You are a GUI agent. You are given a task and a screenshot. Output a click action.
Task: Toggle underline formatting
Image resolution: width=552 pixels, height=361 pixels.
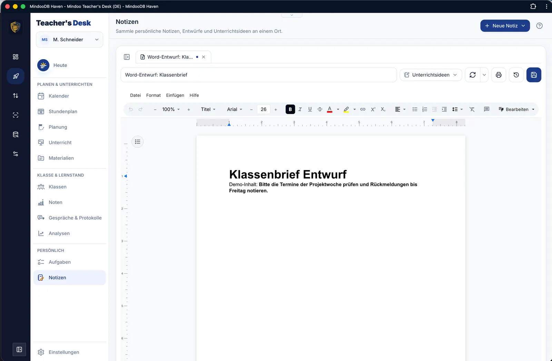(310, 109)
